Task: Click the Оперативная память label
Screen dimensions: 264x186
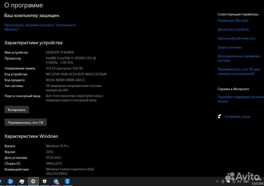Action: (20, 68)
